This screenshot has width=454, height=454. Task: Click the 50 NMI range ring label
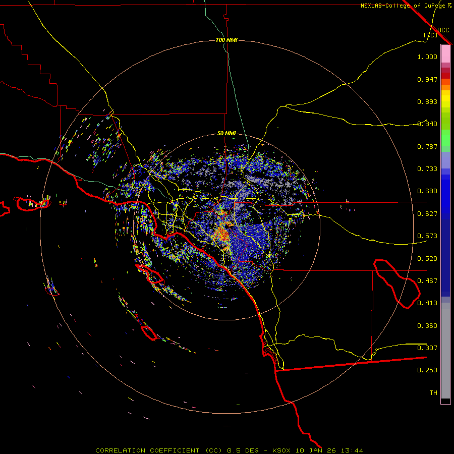click(226, 133)
